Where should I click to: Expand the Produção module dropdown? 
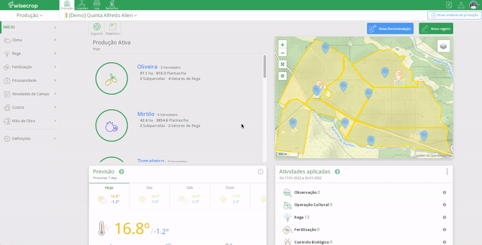click(30, 16)
